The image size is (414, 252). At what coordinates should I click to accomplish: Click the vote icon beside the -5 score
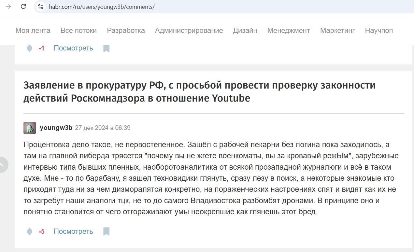(30, 231)
